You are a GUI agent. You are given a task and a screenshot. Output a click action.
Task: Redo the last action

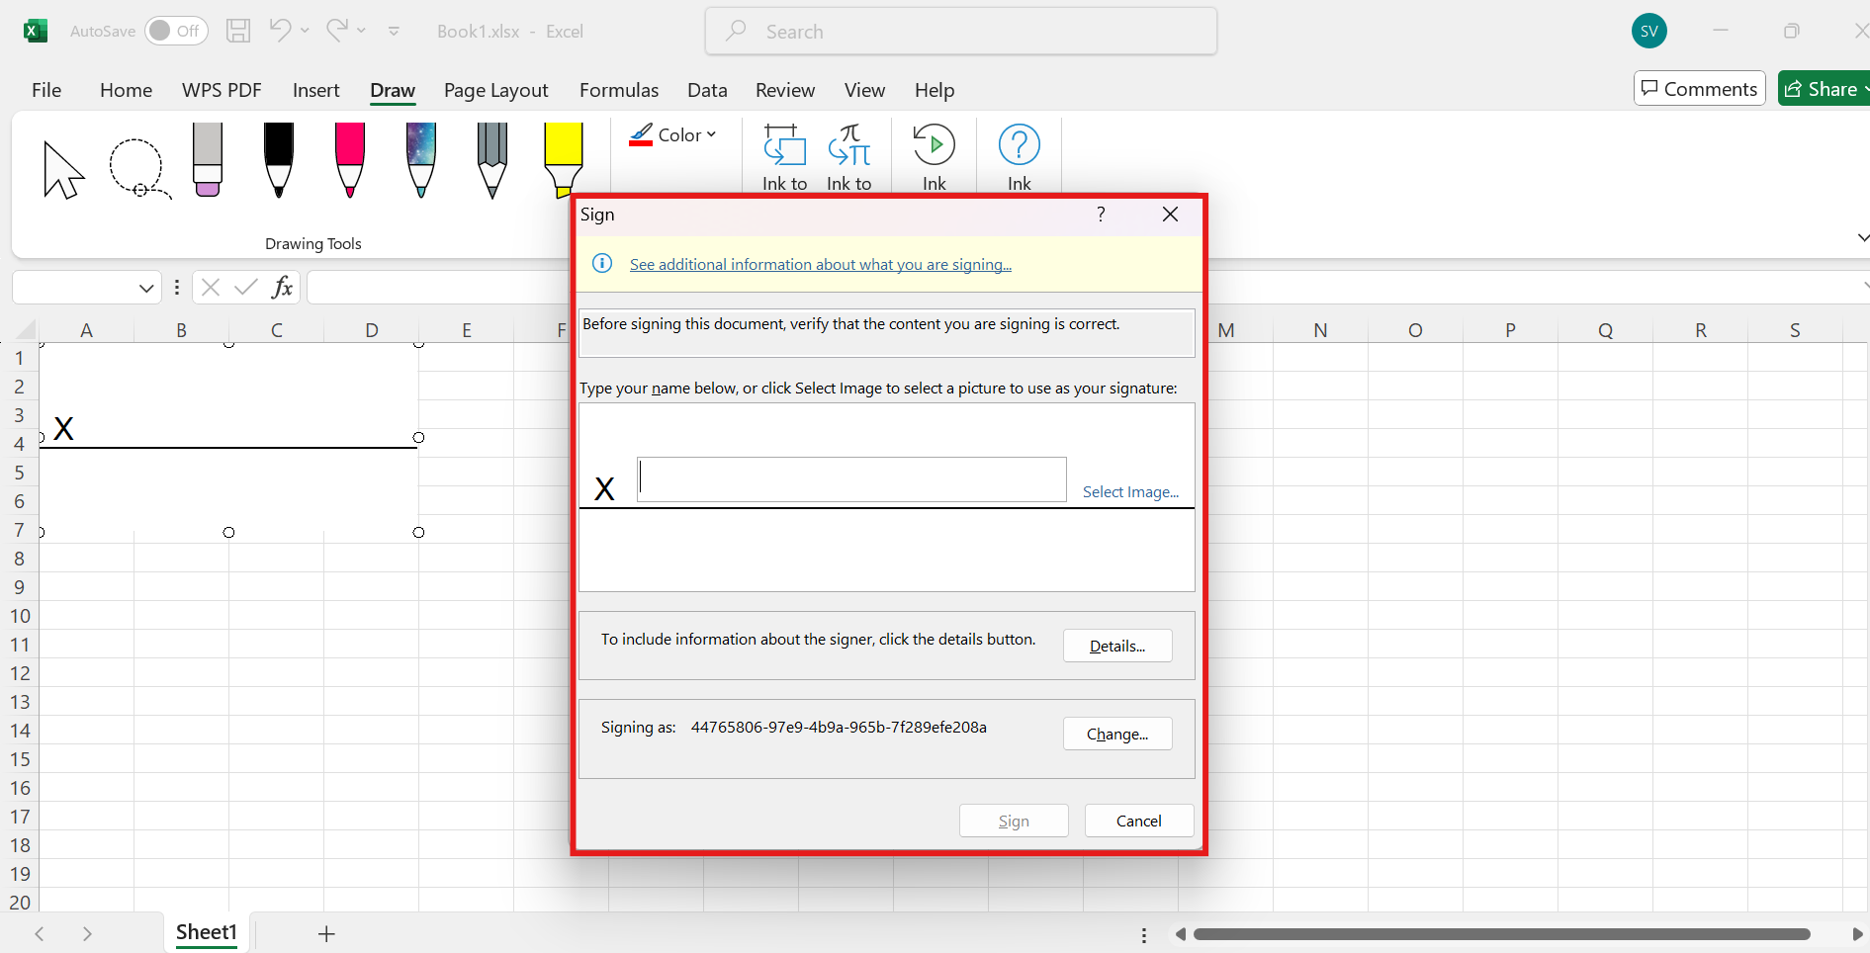click(x=337, y=31)
